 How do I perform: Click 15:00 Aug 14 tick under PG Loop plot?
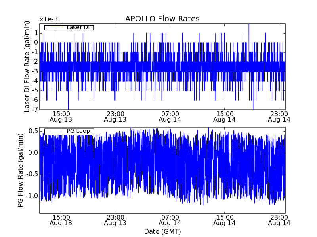click(x=224, y=220)
